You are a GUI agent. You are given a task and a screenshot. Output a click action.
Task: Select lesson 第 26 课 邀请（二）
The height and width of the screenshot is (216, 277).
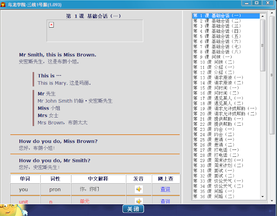226,145
